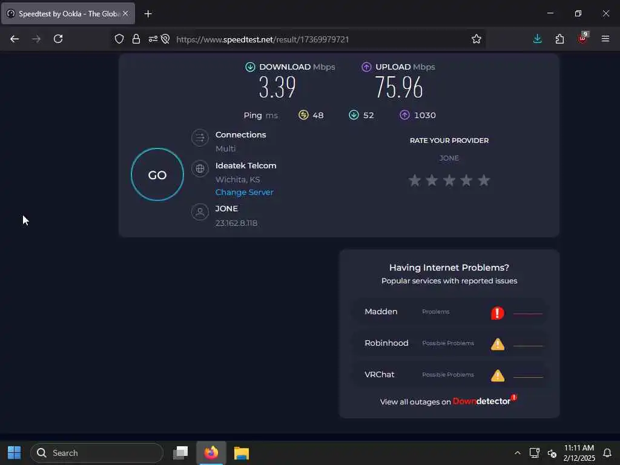This screenshot has height=465, width=620.
Task: Click the Firefox taskbar icon
Action: 211,453
